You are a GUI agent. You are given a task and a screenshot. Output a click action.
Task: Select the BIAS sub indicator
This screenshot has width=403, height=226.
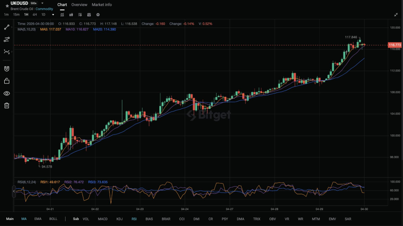149,219
